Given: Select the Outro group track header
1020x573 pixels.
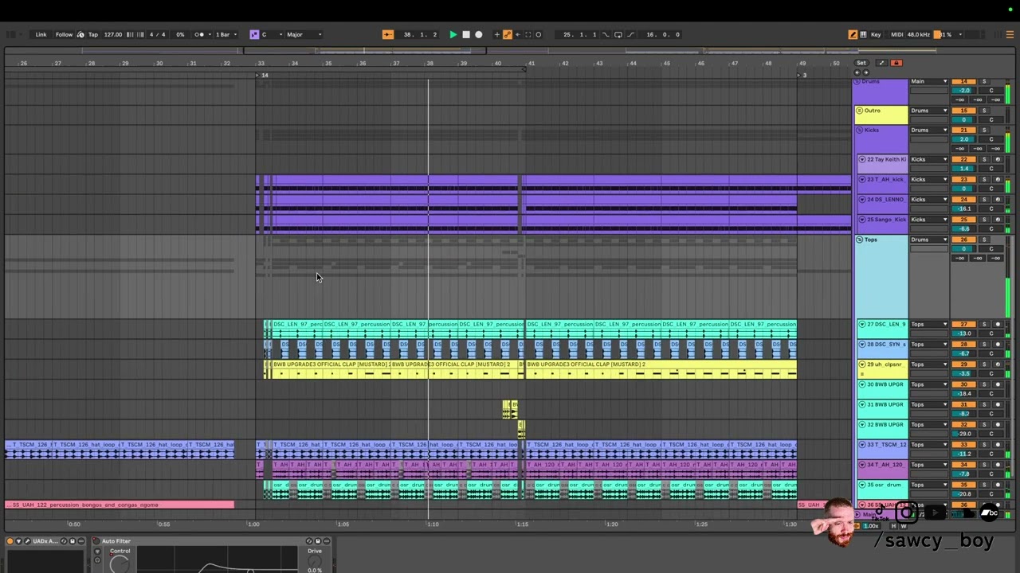Looking at the screenshot, I should click(x=881, y=115).
